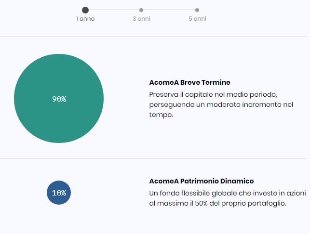Click 'al massimo il 50%' text line

click(217, 203)
